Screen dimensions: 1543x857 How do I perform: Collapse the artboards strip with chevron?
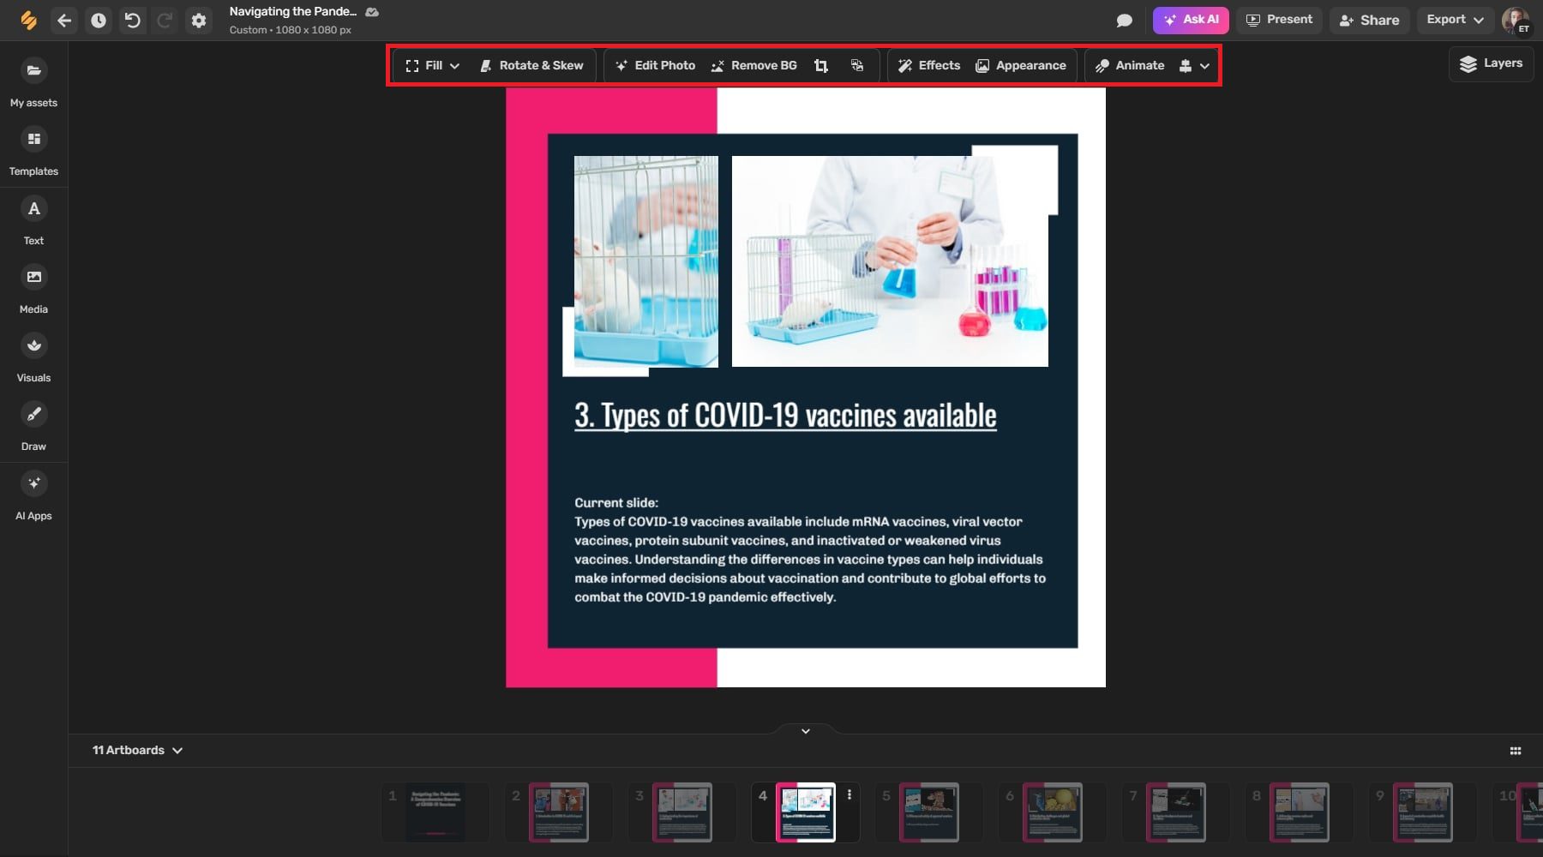click(806, 731)
